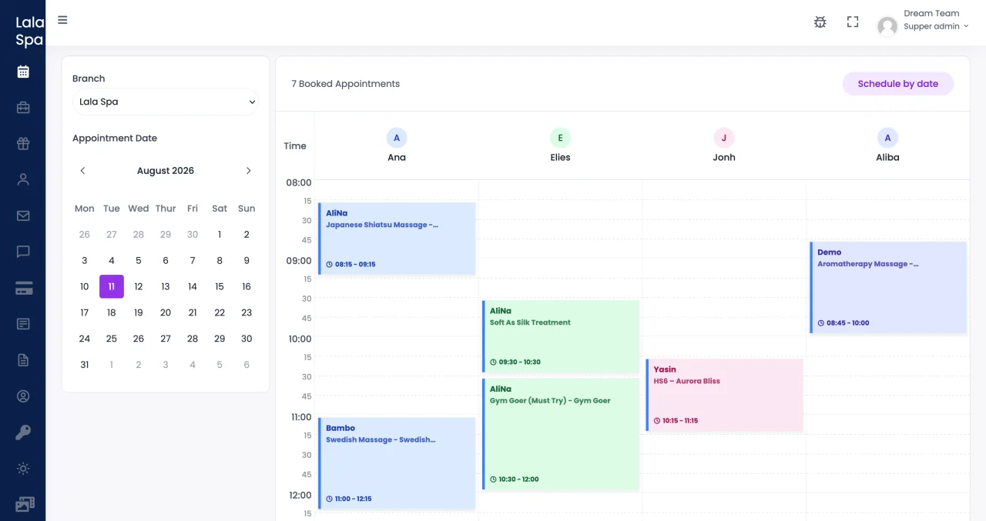Select August 20 in the calendar

[x=166, y=312]
